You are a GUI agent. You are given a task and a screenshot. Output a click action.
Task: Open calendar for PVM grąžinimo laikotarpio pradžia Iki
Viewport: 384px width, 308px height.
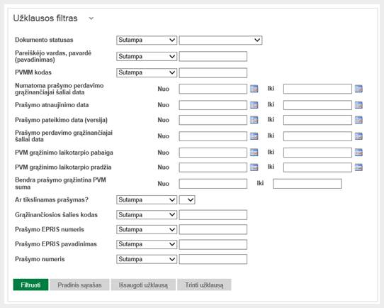(x=358, y=167)
